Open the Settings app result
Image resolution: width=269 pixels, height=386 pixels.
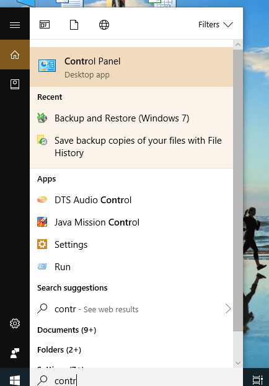[131, 245]
